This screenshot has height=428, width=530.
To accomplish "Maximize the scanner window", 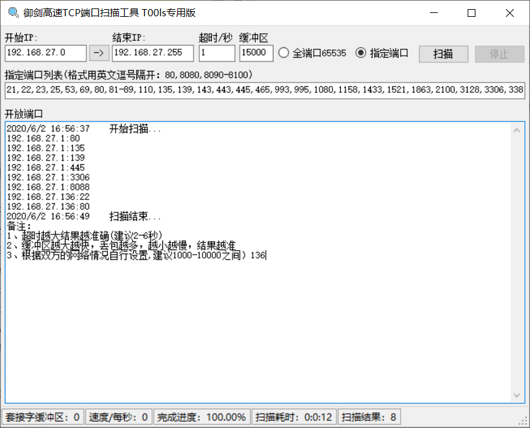I will click(472, 13).
